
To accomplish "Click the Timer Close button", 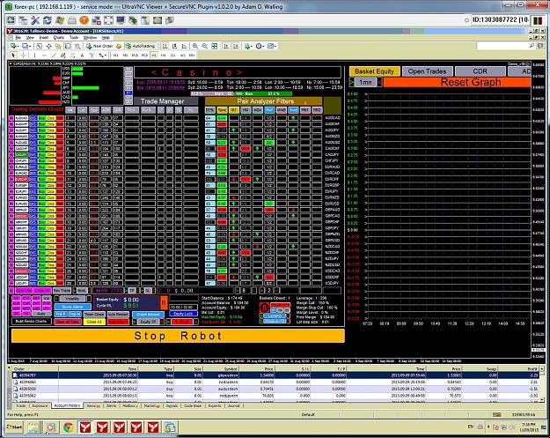I will tap(94, 315).
